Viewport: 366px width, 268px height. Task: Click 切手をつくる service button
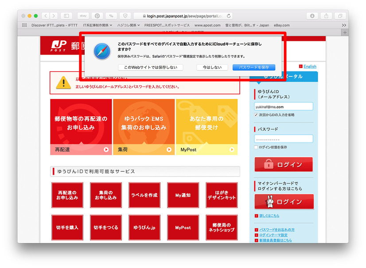pyautogui.click(x=106, y=227)
